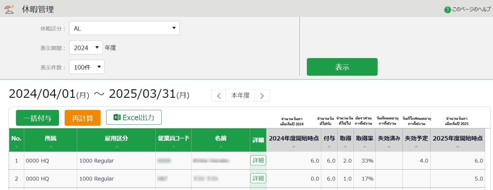The image size is (493, 190).
Task: Open the help question mark icon
Action: click(447, 10)
